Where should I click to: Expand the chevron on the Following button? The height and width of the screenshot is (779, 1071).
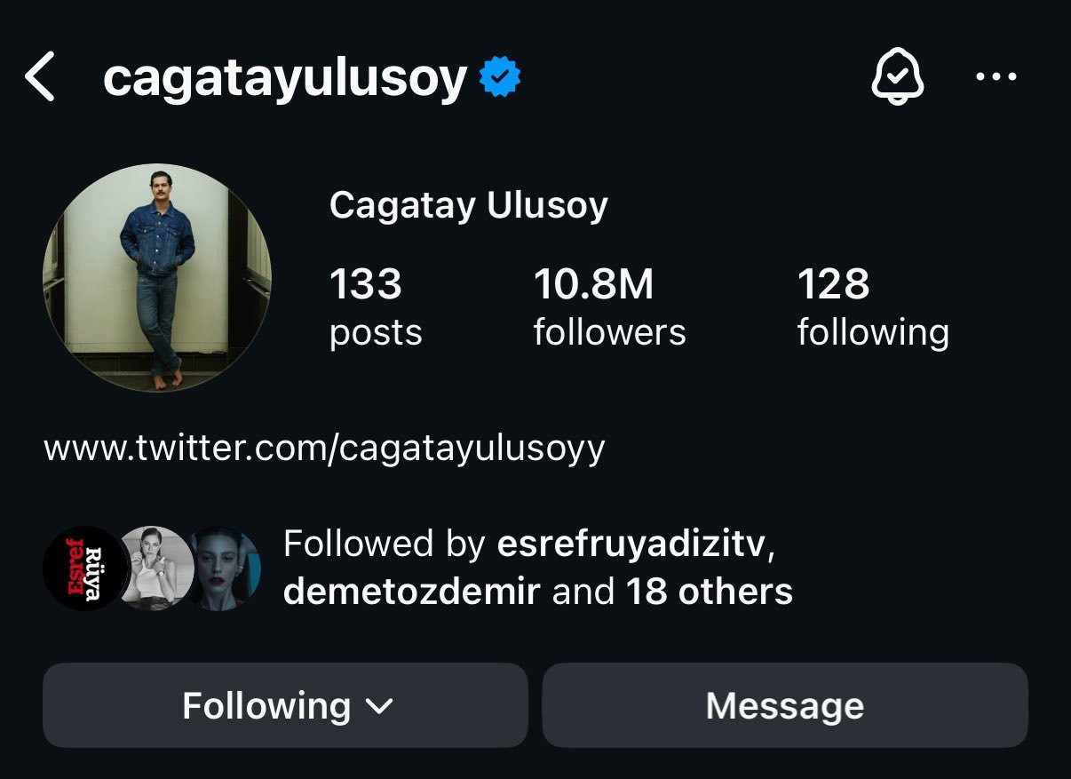pyautogui.click(x=379, y=707)
